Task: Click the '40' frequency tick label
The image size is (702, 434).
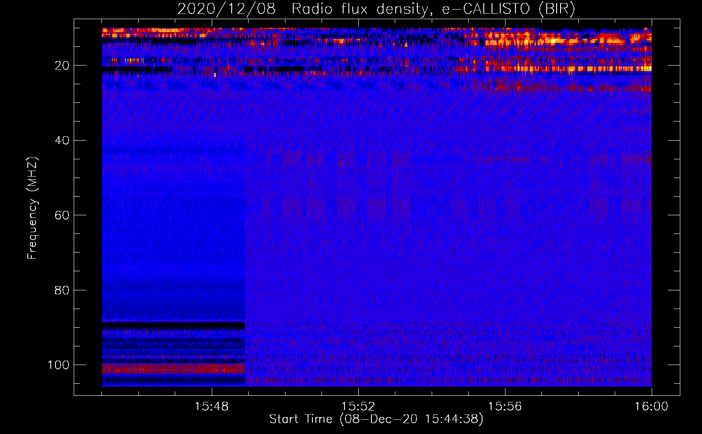Action: (62, 141)
